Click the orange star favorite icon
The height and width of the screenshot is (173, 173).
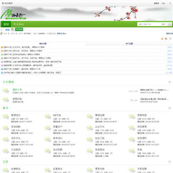[x=162, y=38]
